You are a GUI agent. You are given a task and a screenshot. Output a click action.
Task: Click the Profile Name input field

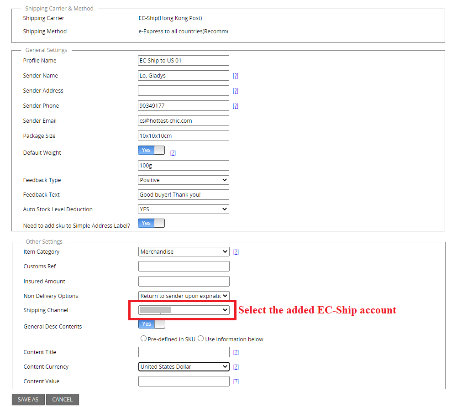coord(184,61)
